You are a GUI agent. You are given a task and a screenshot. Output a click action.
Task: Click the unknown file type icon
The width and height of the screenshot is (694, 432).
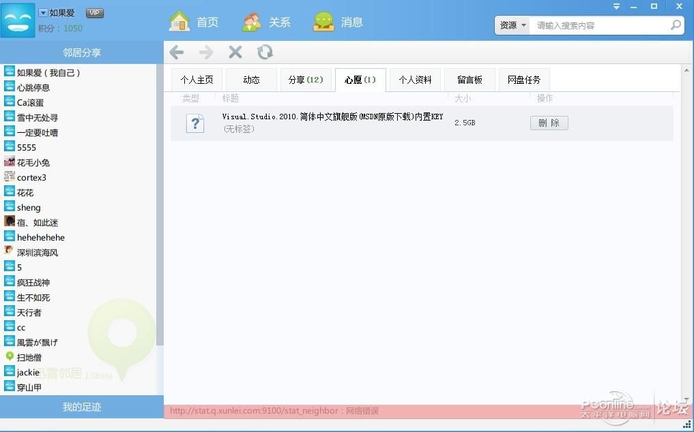tap(195, 123)
